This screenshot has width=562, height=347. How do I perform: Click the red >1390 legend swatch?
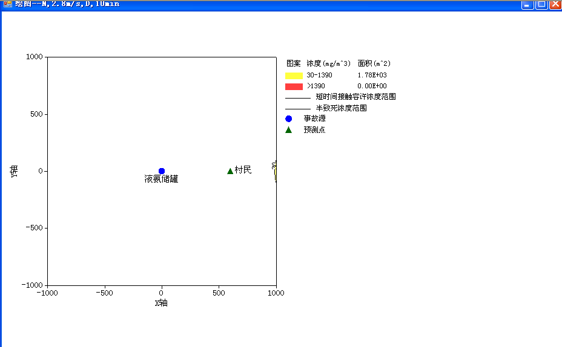pyautogui.click(x=294, y=86)
